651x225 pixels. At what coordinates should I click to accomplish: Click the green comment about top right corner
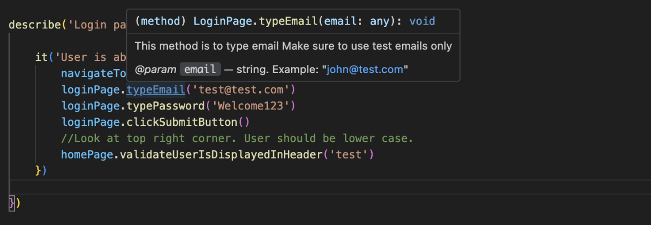tap(237, 138)
